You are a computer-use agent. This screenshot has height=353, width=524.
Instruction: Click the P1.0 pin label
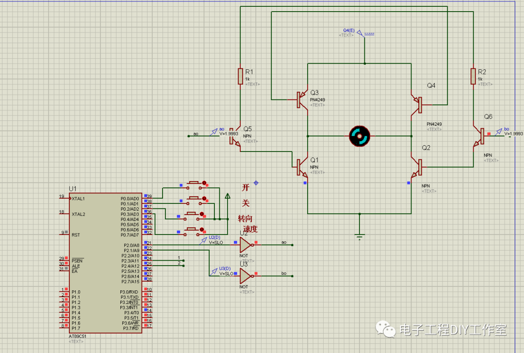76,292
